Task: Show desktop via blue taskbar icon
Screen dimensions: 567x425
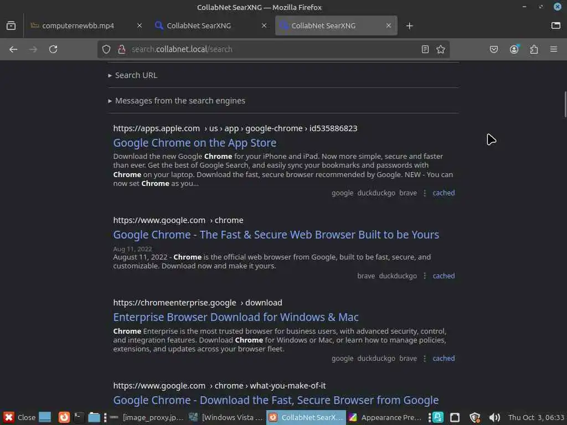Action: click(45, 417)
